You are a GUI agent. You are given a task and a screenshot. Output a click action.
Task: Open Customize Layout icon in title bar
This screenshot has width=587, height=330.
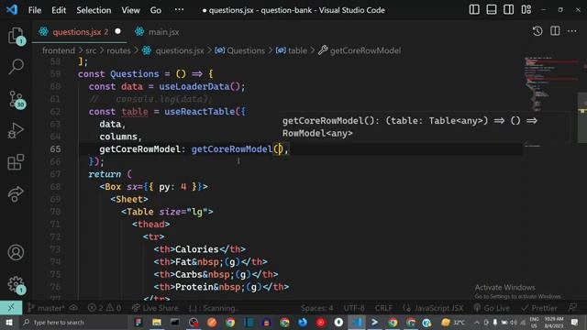pos(526,10)
